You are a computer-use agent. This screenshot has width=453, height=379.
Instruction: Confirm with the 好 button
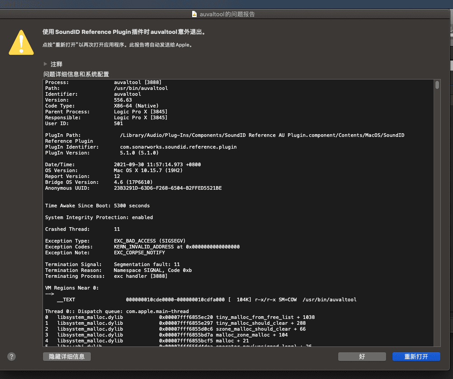[x=362, y=356]
